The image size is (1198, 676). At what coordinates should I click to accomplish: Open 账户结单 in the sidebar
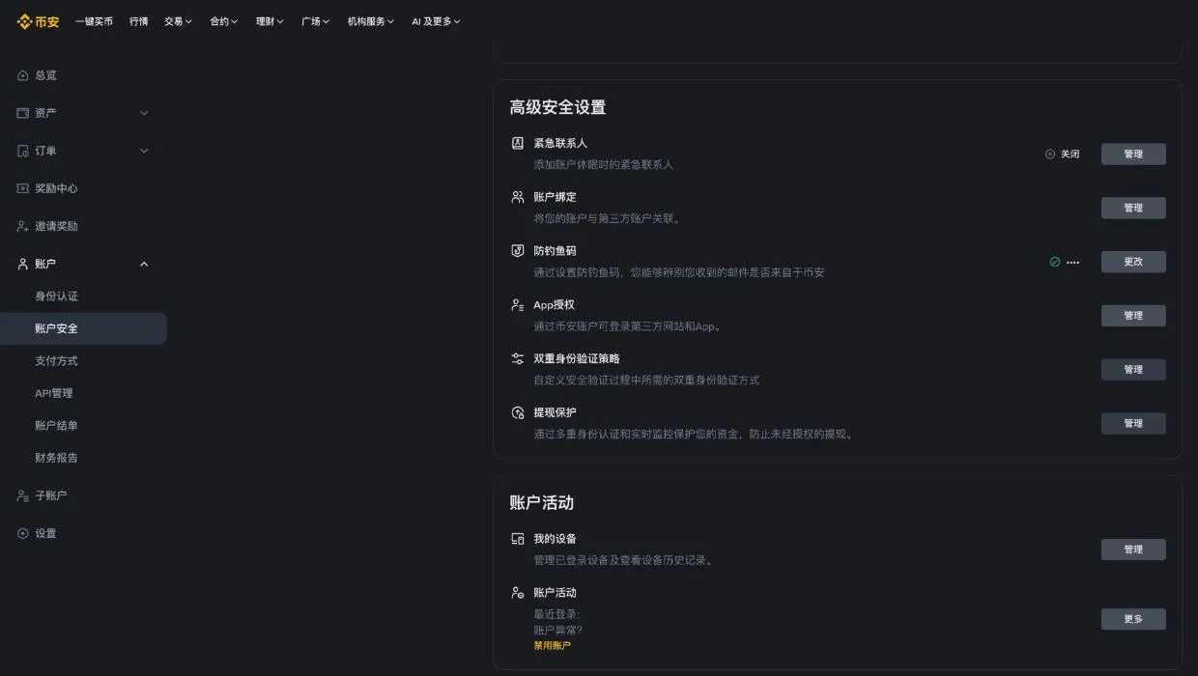[56, 426]
